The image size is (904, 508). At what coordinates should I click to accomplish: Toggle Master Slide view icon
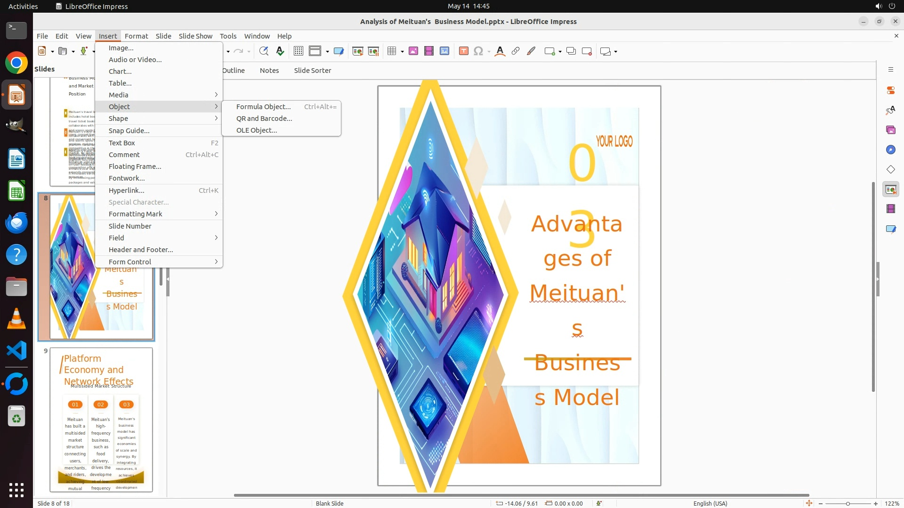(x=339, y=51)
